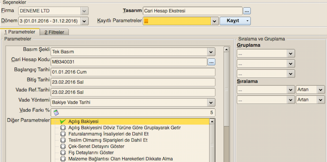Screen dimensions: 327x162
Task: Expand the Dönem period dropdown
Action: coord(84,21)
